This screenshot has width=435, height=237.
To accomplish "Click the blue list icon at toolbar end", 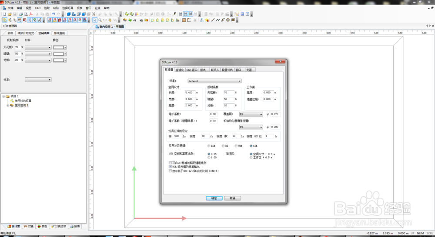I will click(242, 14).
